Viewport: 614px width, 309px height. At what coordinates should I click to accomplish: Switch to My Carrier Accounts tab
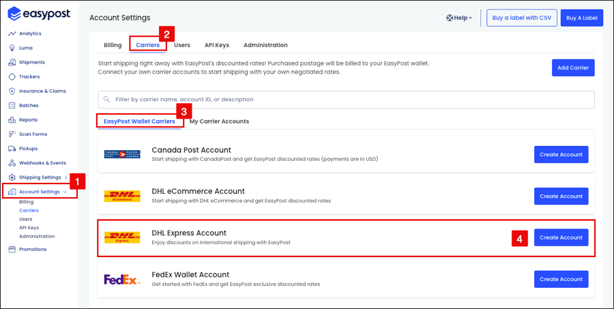219,121
